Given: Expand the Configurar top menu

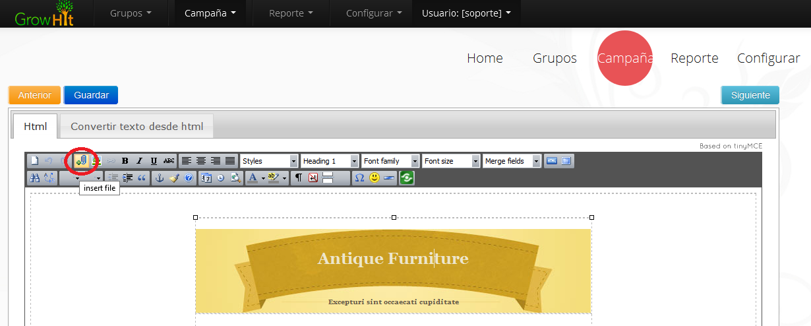Looking at the screenshot, I should click(x=374, y=13).
